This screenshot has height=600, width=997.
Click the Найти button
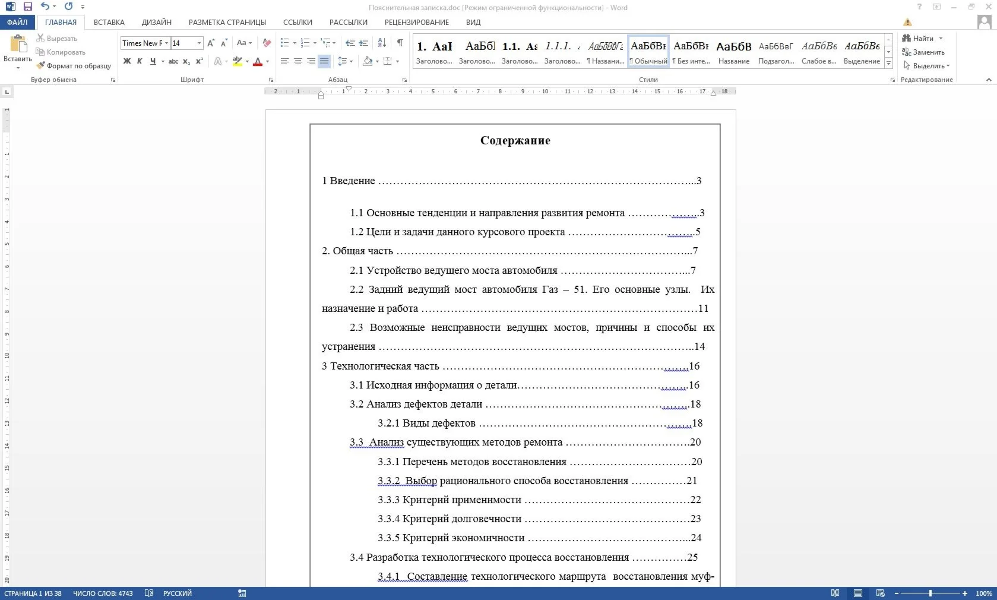coord(922,39)
